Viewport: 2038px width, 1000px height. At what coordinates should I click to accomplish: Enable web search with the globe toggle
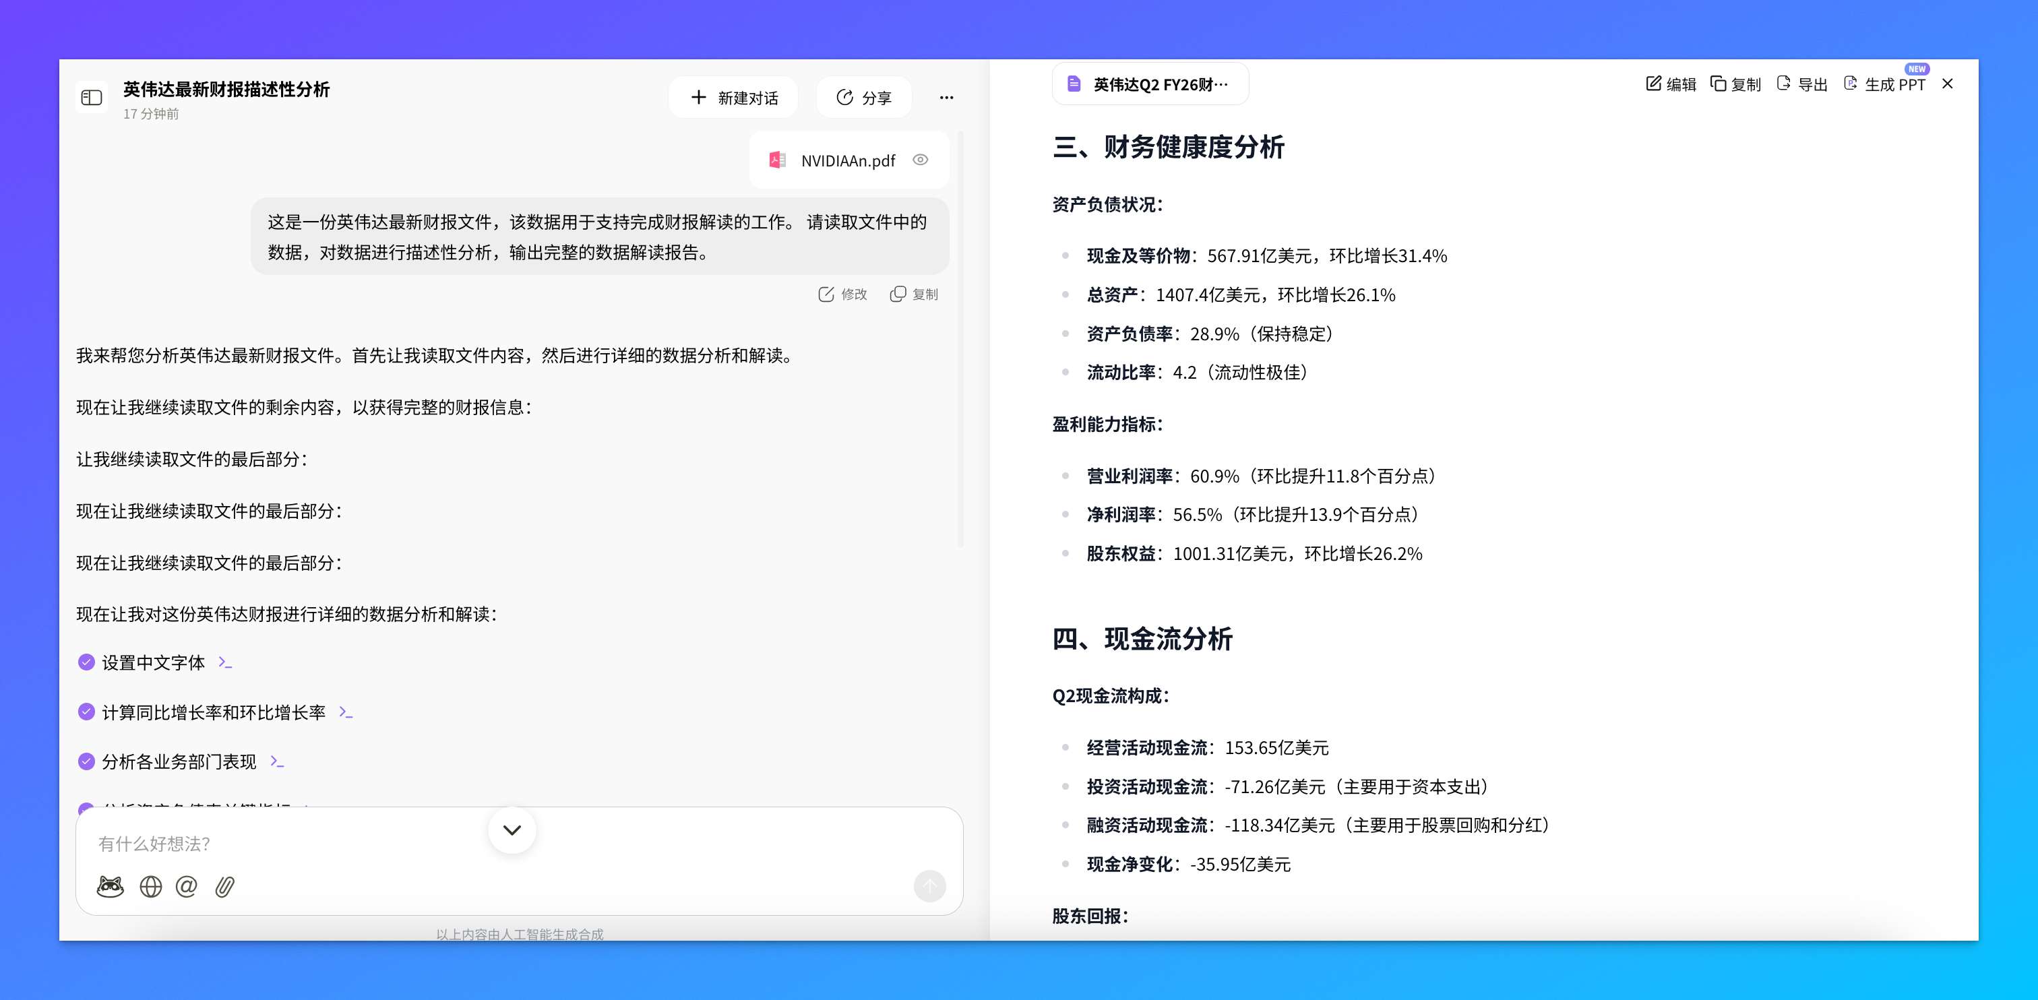pyautogui.click(x=150, y=887)
